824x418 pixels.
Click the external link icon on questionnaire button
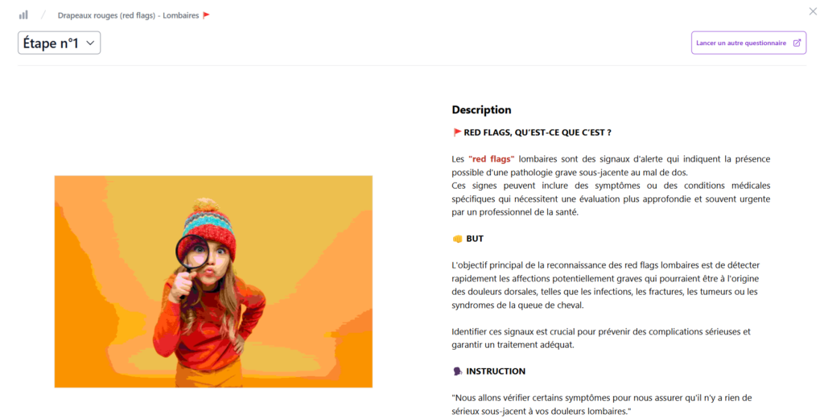coord(797,43)
